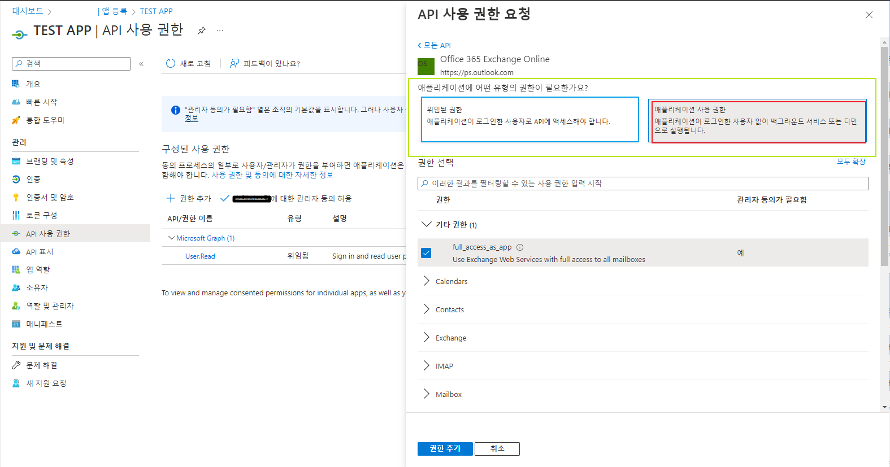Open the feedback icon 피드백이 있나요?
Image resolution: width=890 pixels, height=467 pixels.
(x=235, y=63)
